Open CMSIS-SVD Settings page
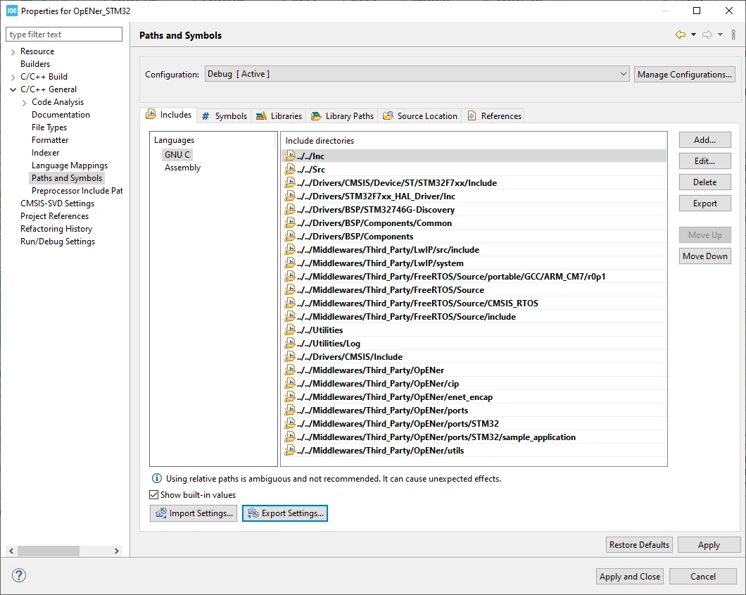Screen dimensions: 746x595 58,203
